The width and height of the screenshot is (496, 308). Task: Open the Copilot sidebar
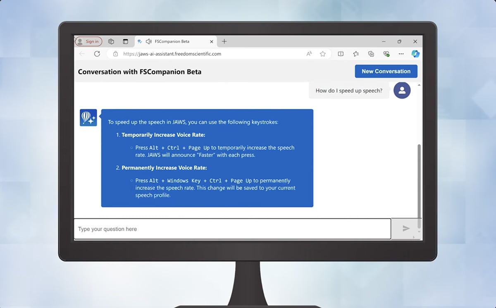(x=416, y=54)
